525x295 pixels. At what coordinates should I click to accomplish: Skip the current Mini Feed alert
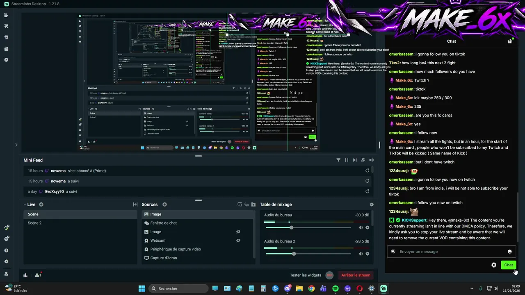click(355, 160)
